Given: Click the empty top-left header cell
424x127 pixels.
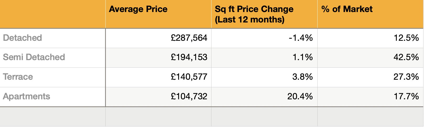Looking at the screenshot, I should point(52,14).
